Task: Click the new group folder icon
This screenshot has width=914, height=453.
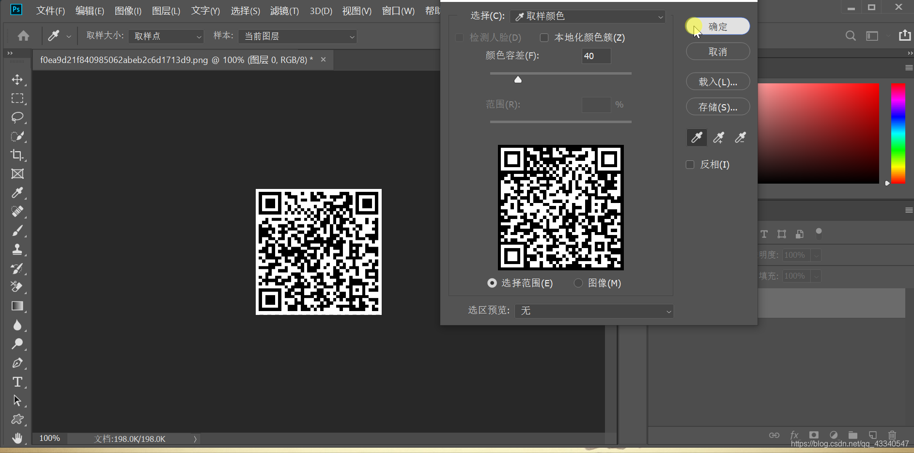Action: 853,435
